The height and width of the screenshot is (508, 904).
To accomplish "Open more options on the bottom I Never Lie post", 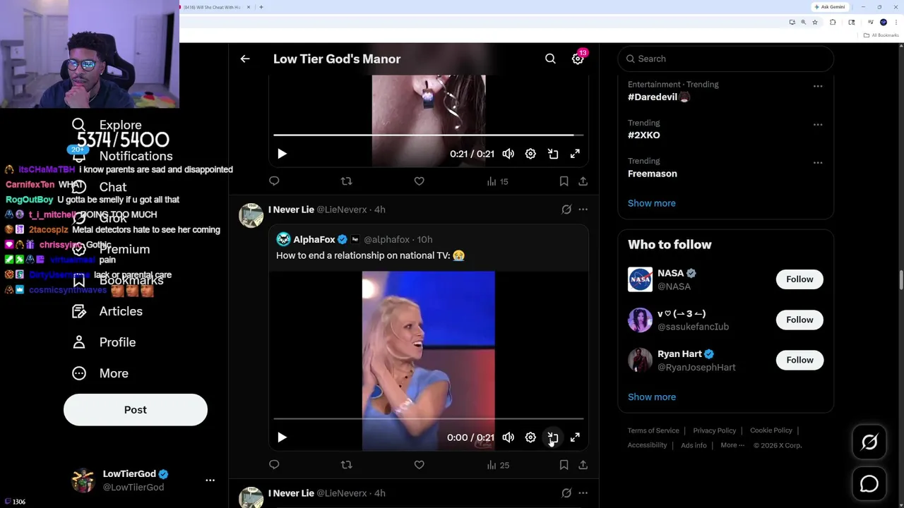I will tap(583, 493).
